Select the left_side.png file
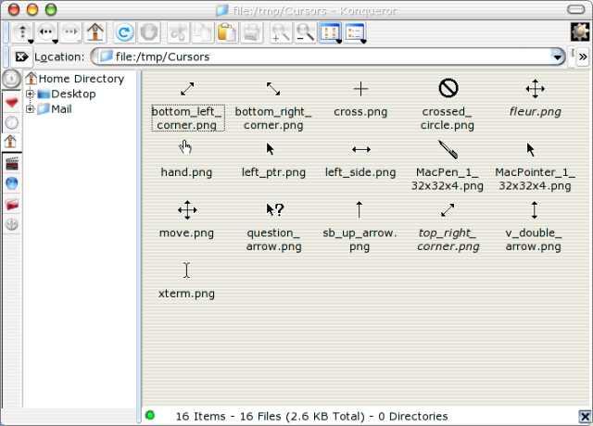The image size is (593, 426). tap(360, 161)
